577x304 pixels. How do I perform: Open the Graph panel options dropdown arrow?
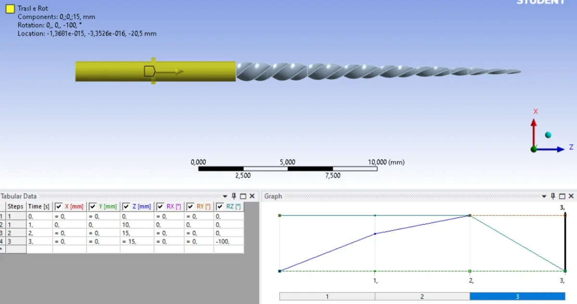[x=544, y=196]
